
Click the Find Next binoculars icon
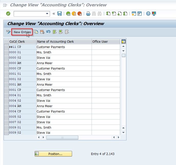[x=100, y=14]
